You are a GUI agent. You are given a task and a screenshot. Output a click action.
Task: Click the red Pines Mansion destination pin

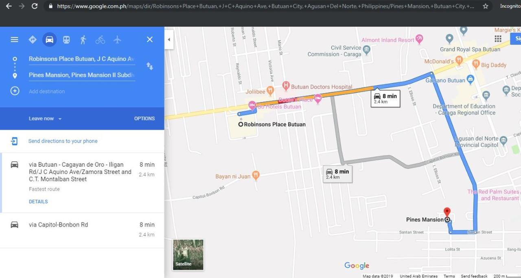pyautogui.click(x=447, y=213)
